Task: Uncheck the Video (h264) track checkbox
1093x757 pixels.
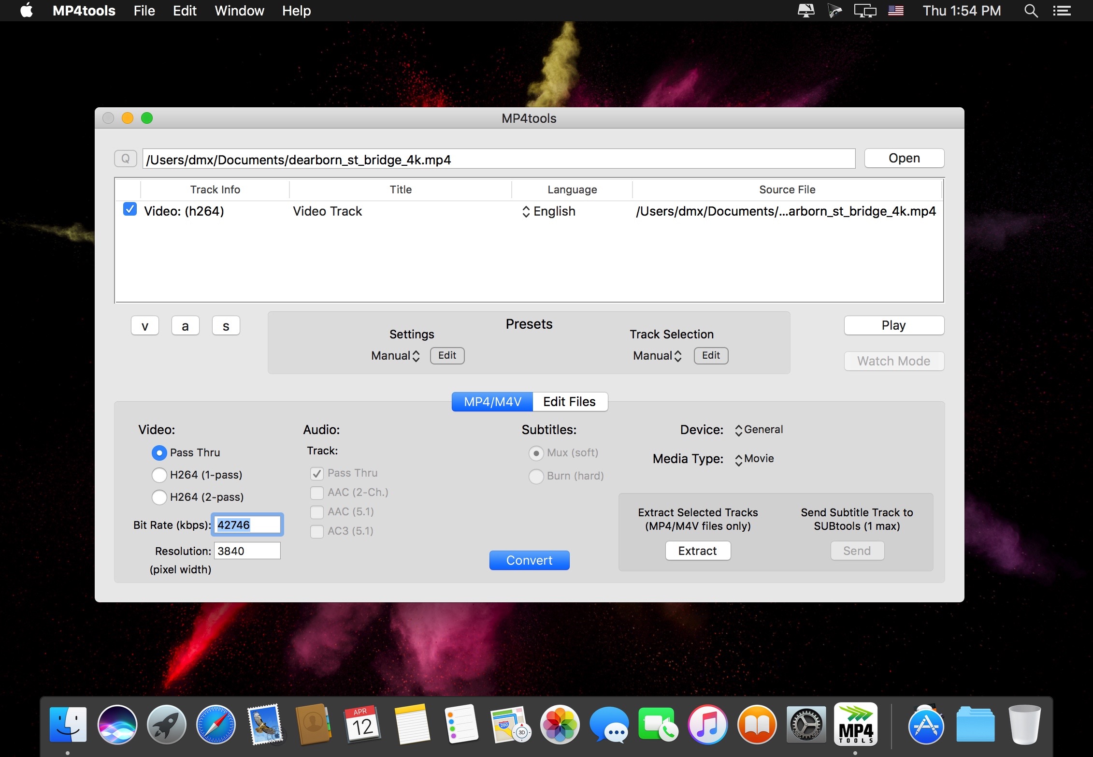Action: tap(130, 209)
